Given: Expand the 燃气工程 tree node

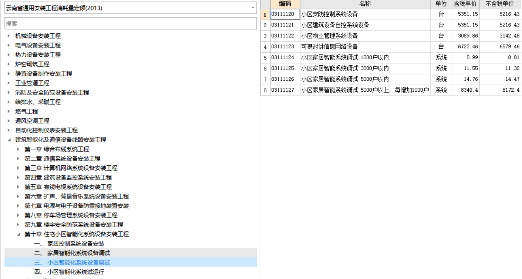Looking at the screenshot, I should [x=9, y=111].
